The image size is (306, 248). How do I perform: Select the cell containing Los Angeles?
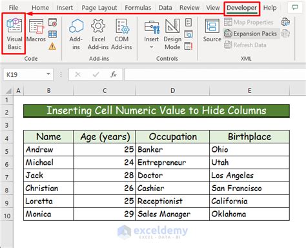[249, 176]
